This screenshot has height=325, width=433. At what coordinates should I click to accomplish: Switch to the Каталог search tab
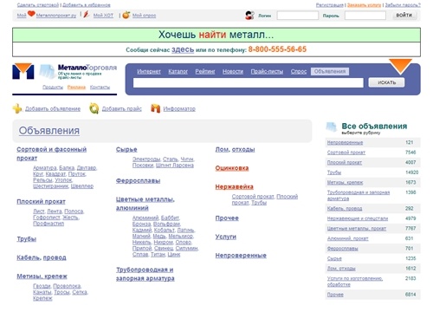[x=178, y=72]
